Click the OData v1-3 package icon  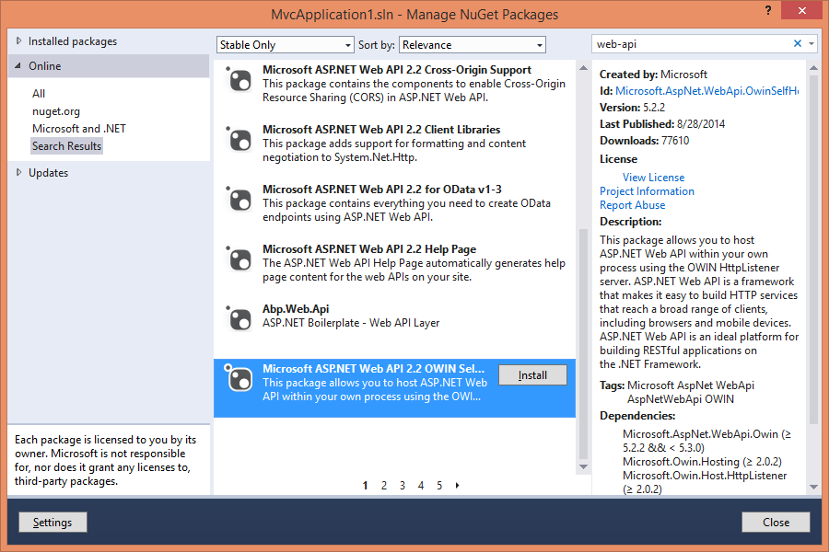click(x=239, y=200)
